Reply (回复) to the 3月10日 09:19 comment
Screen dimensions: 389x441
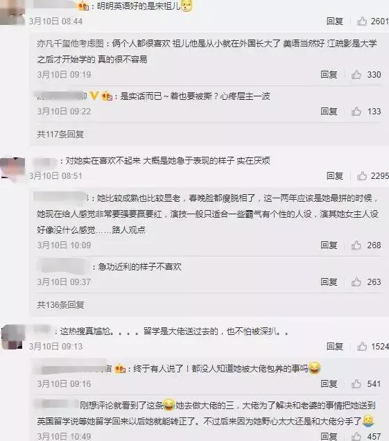coord(329,74)
